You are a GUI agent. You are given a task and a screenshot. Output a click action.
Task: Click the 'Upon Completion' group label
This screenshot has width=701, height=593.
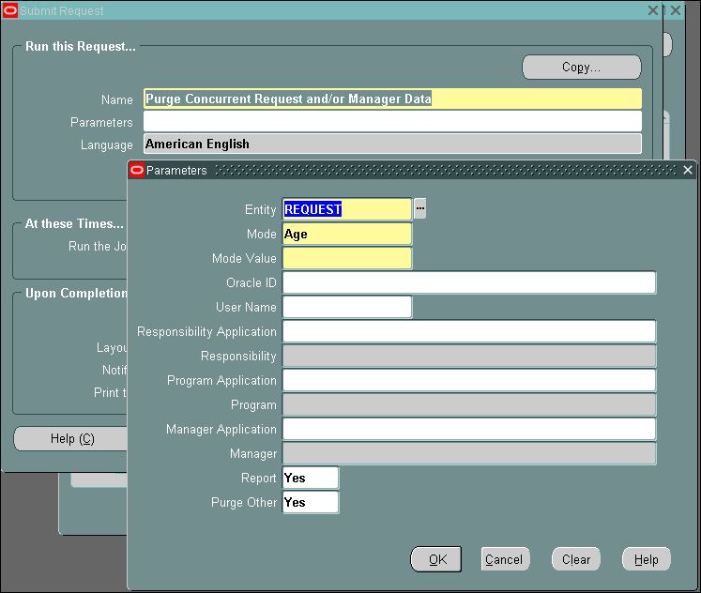click(76, 293)
